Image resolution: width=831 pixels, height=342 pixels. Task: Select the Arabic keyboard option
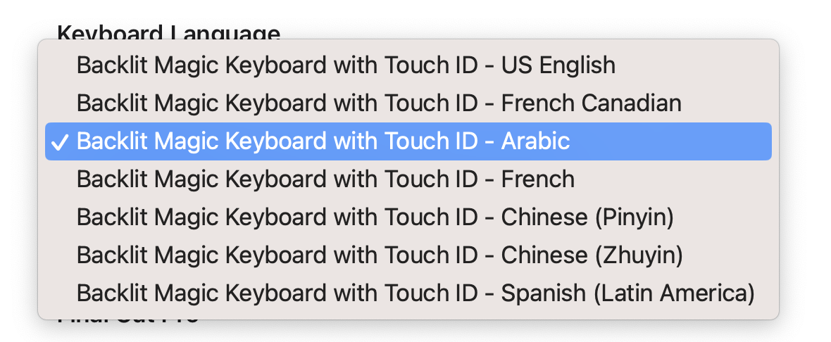[323, 141]
